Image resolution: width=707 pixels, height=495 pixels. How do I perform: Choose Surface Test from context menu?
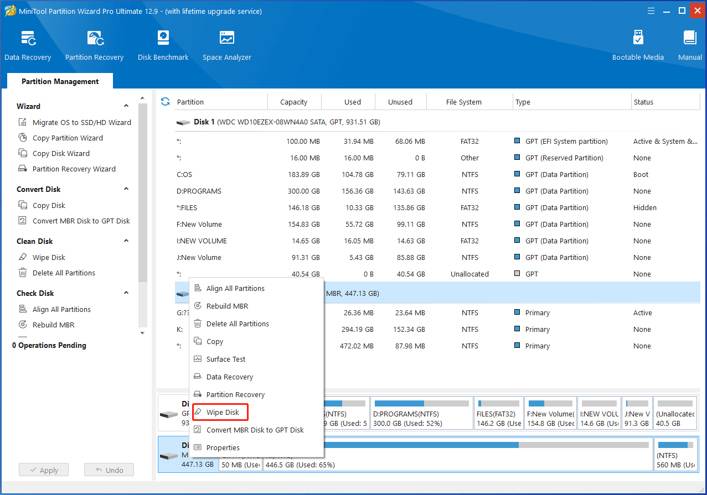[256, 359]
